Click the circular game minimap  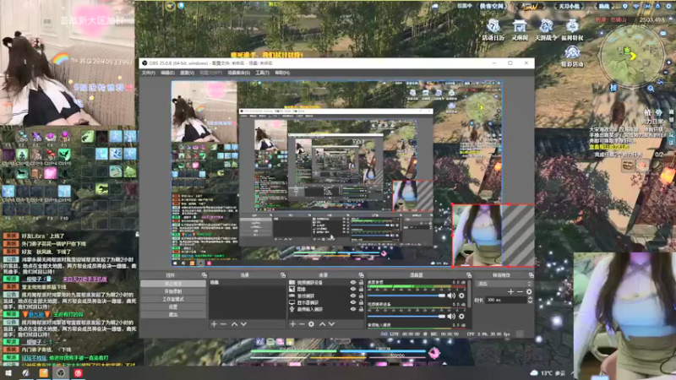coord(631,55)
